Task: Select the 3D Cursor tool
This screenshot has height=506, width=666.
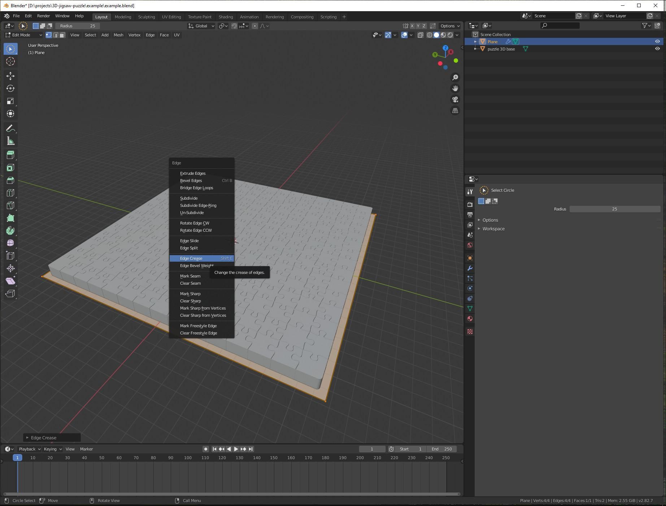Action: point(10,62)
